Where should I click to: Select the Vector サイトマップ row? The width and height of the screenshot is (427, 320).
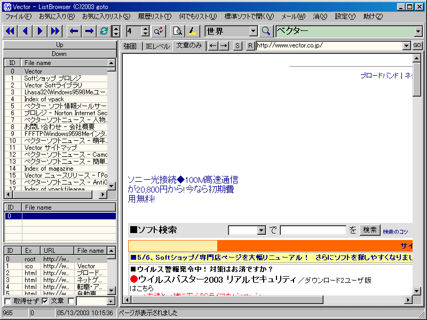(x=56, y=148)
